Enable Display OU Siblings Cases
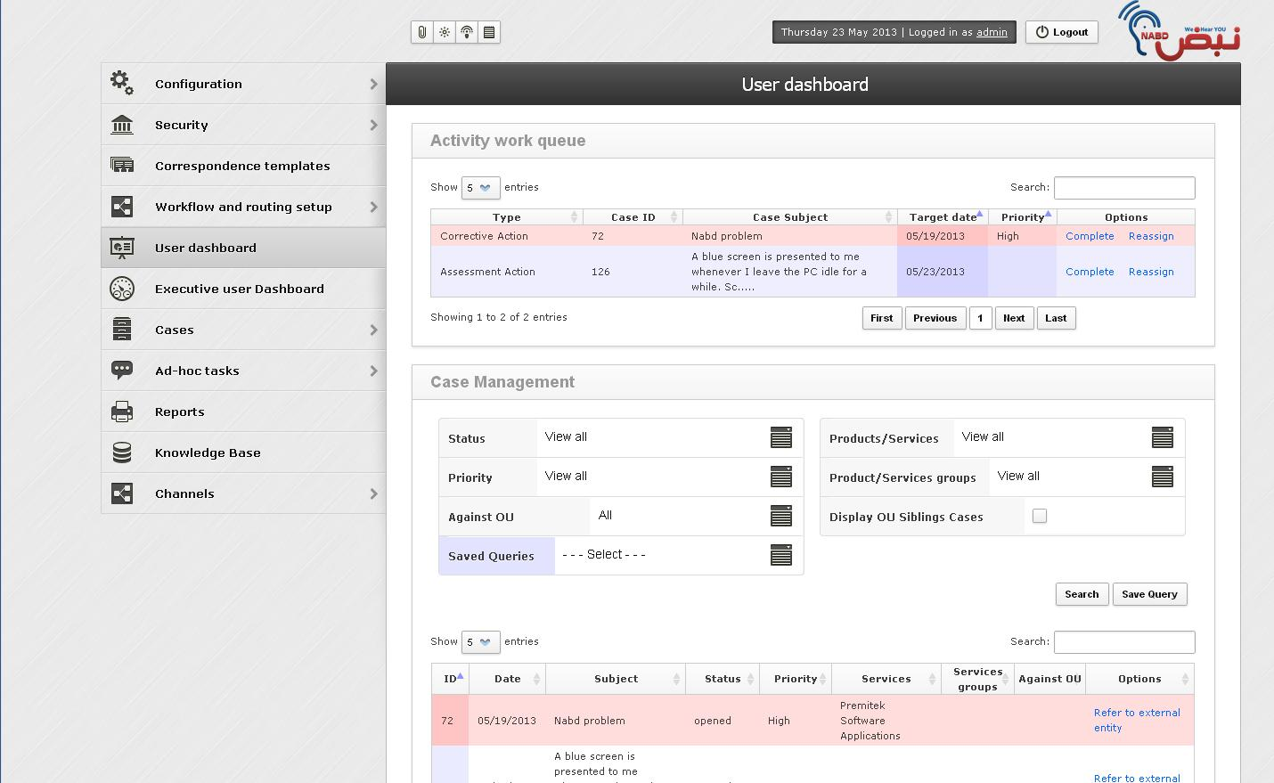Image resolution: width=1274 pixels, height=783 pixels. pos(1040,516)
